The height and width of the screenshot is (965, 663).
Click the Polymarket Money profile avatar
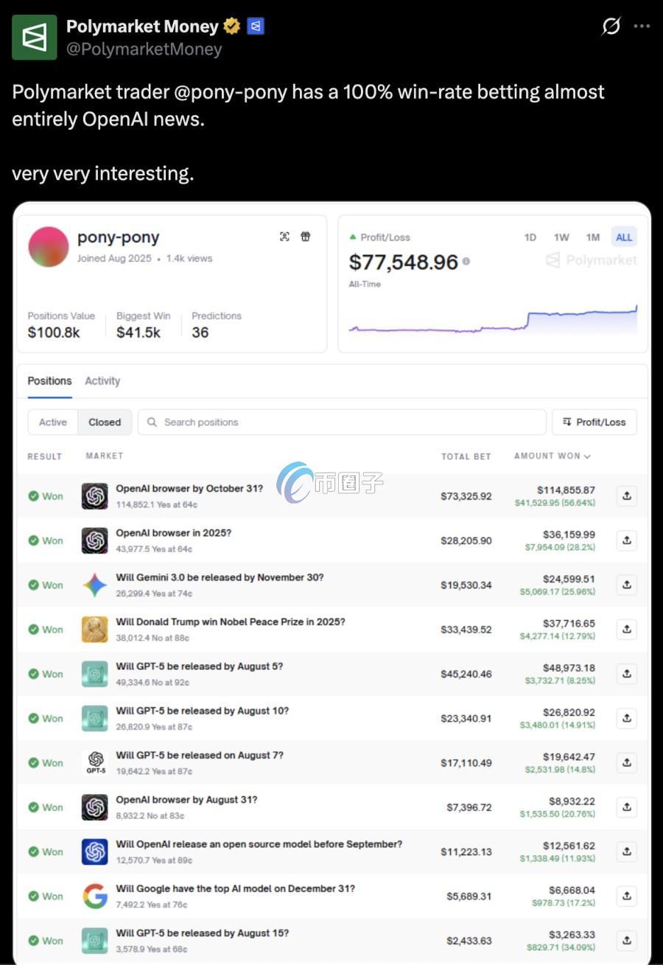coord(35,38)
